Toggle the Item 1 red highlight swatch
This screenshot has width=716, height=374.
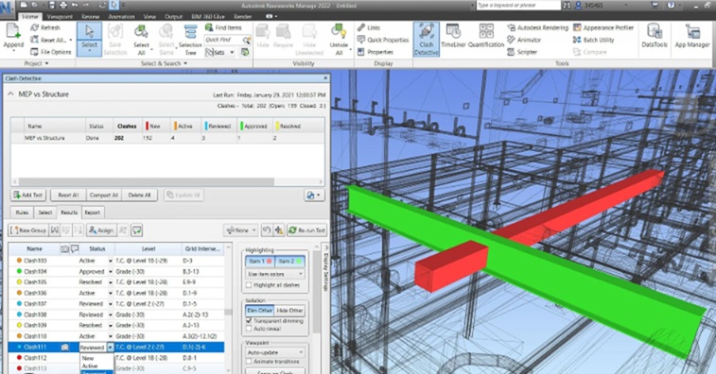click(260, 262)
